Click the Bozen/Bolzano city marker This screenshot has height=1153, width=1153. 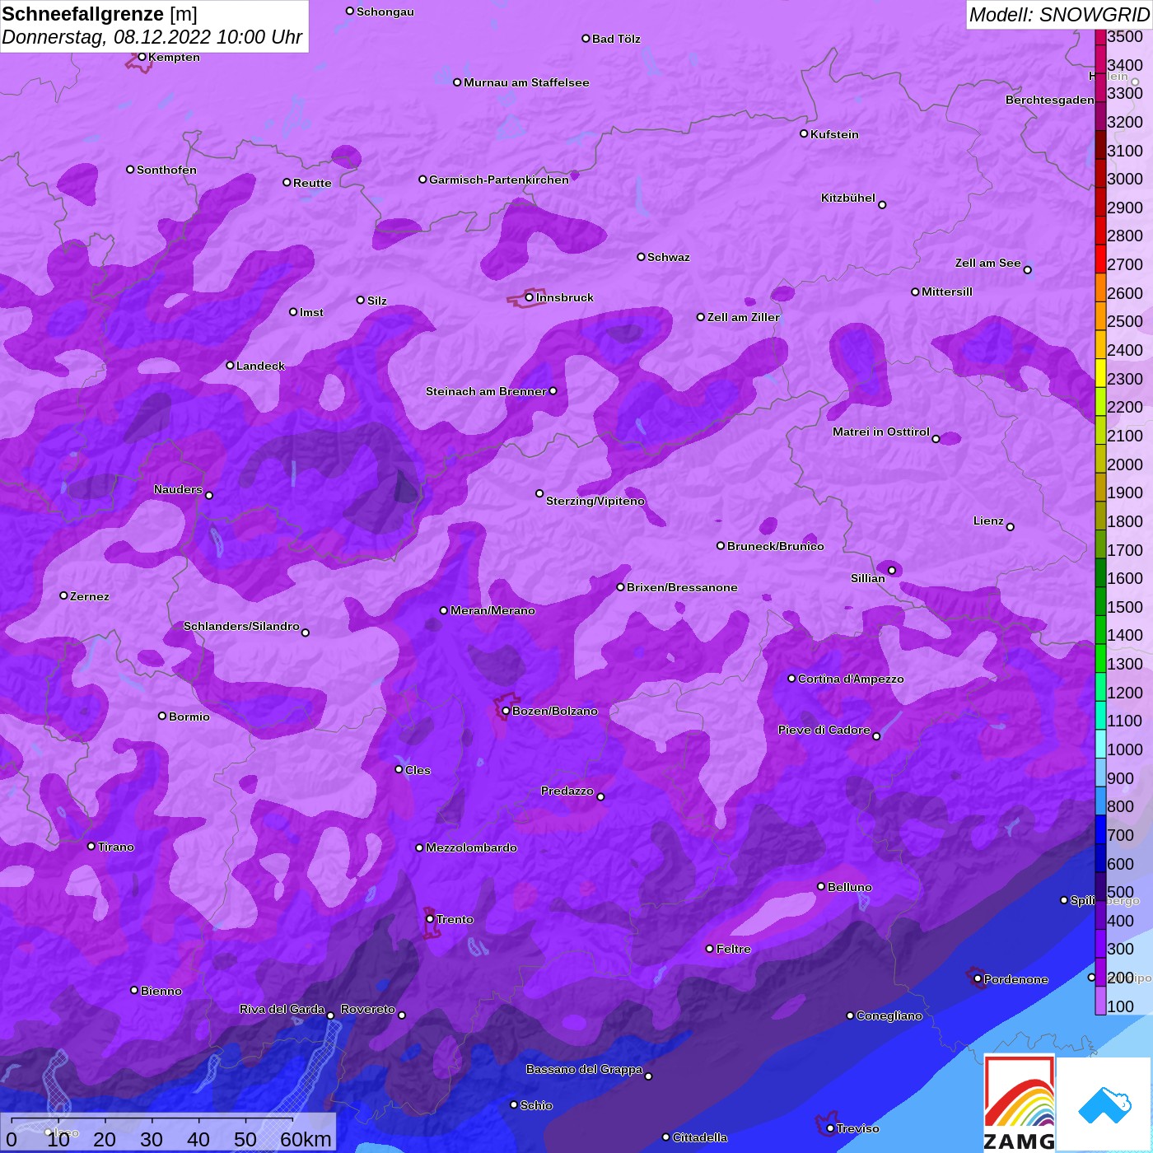[506, 711]
